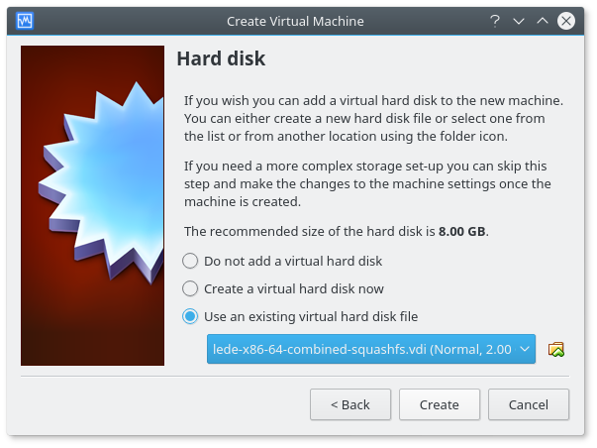The width and height of the screenshot is (597, 448).
Task: Select "Use an existing virtual hard disk file"
Action: click(190, 317)
